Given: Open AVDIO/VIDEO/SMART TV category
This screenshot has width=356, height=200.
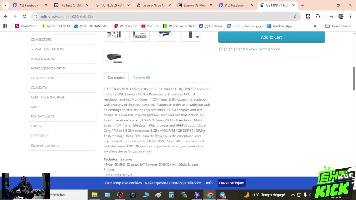Looking at the screenshot, I should coord(62,68).
